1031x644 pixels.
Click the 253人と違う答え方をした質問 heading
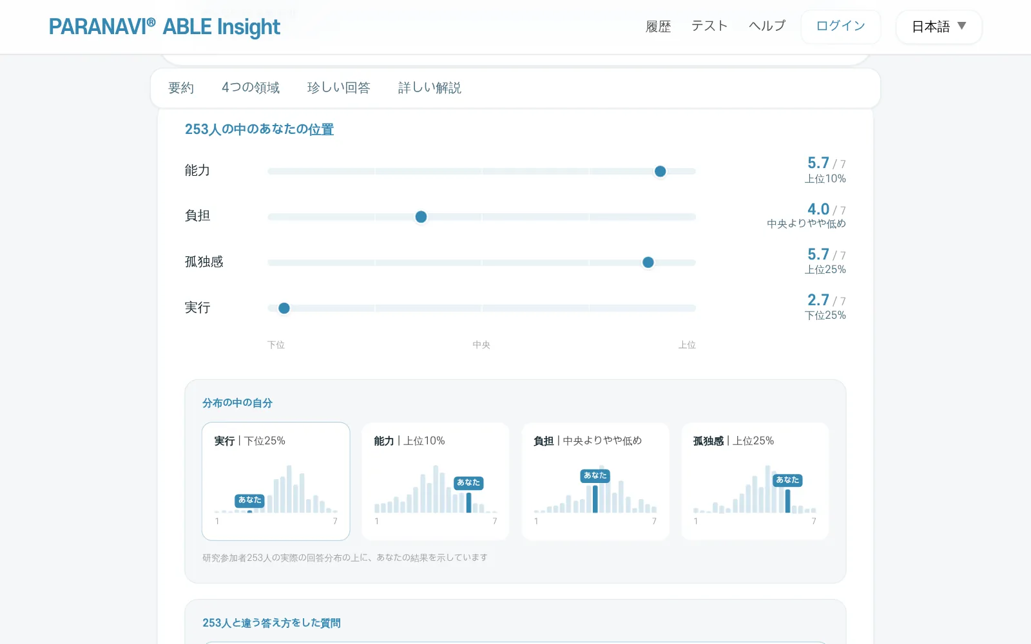[x=271, y=623]
